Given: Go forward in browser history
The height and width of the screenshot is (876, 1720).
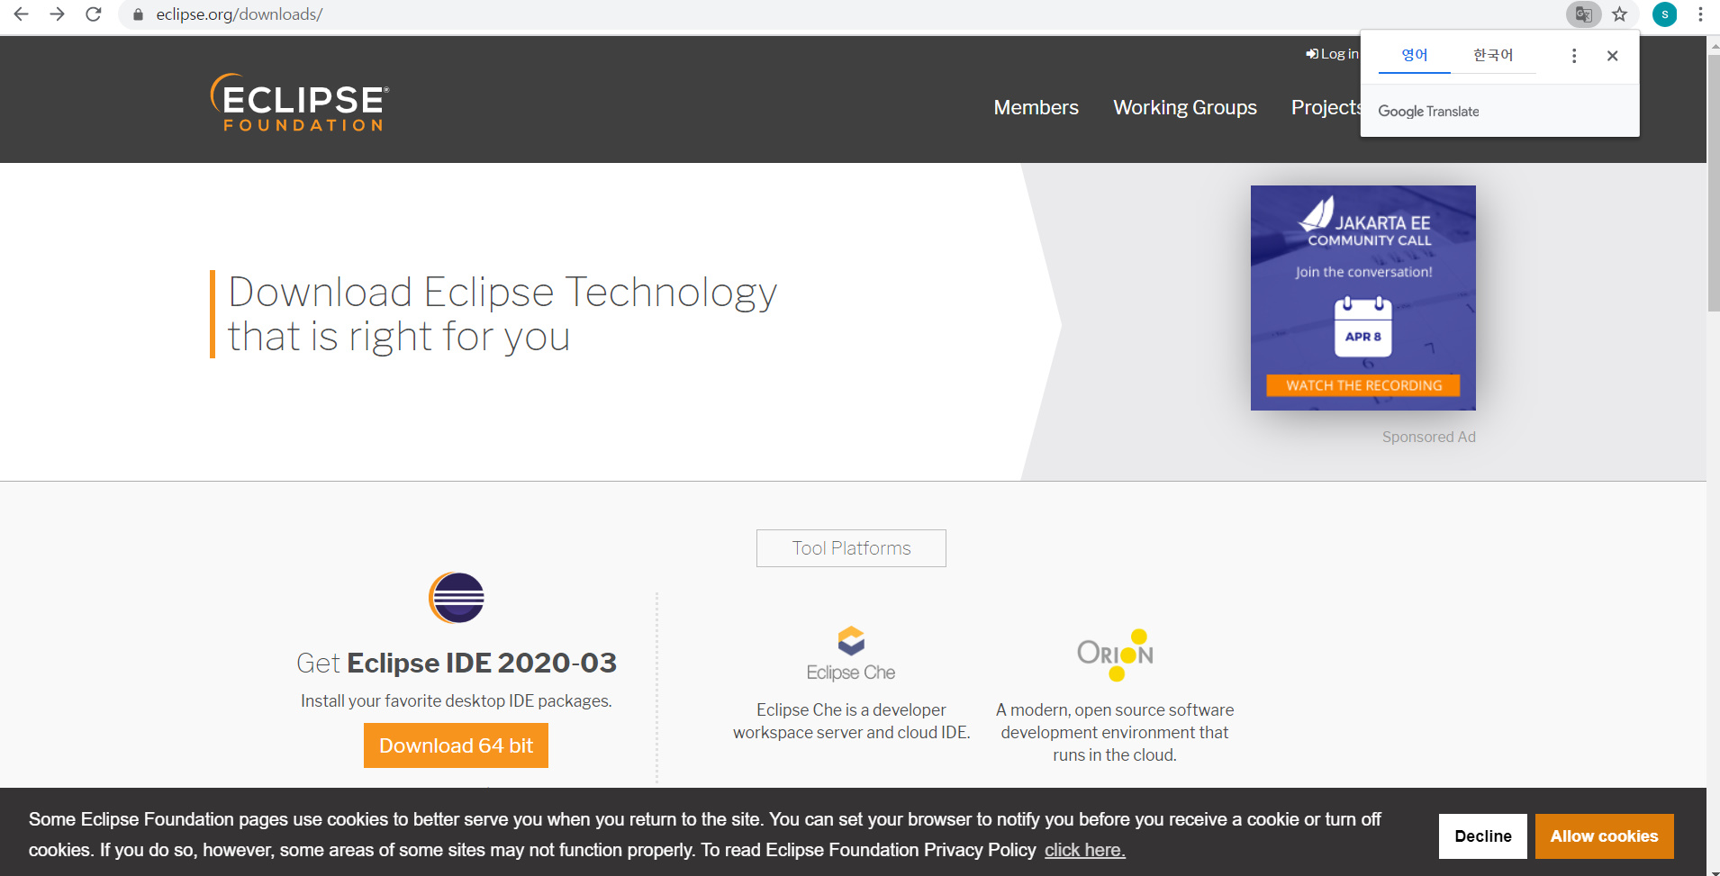Looking at the screenshot, I should 57,14.
